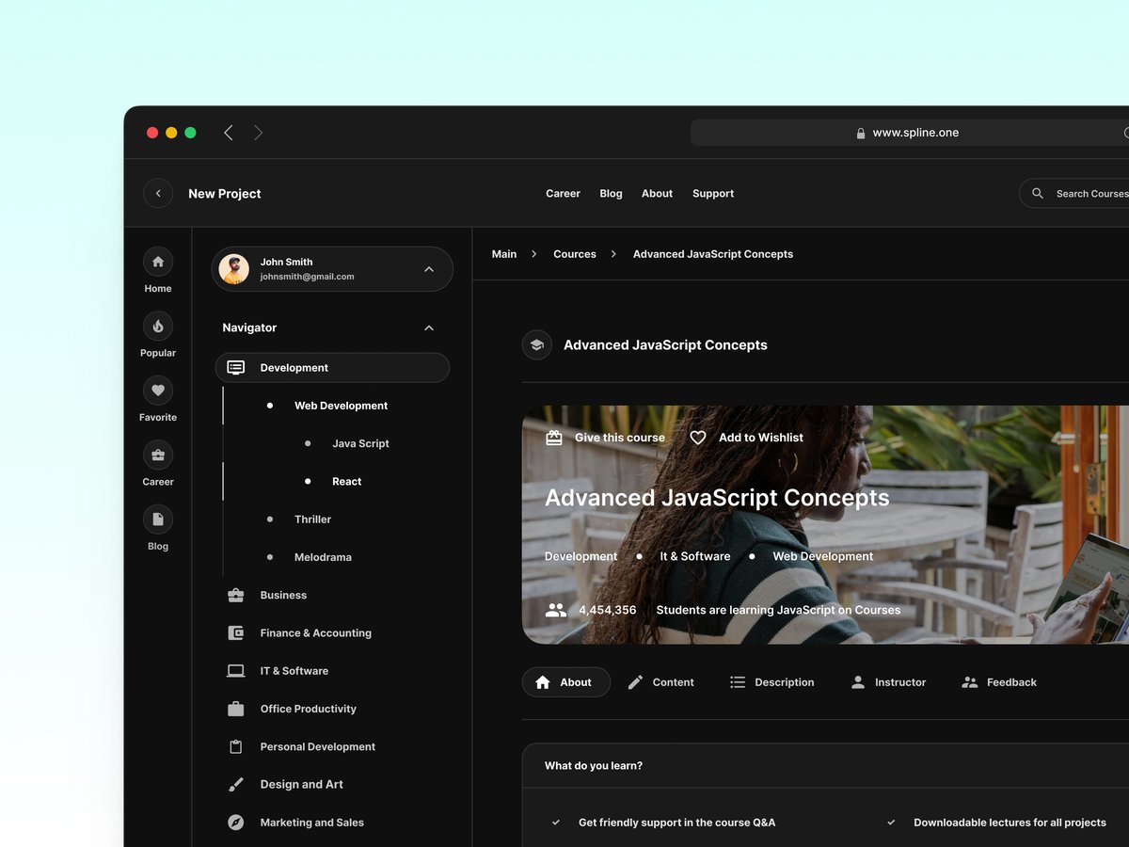Click the Personal Development label

(x=318, y=746)
